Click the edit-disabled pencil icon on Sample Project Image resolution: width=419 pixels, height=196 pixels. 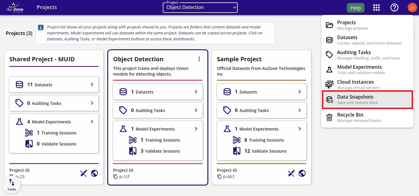[291, 173]
